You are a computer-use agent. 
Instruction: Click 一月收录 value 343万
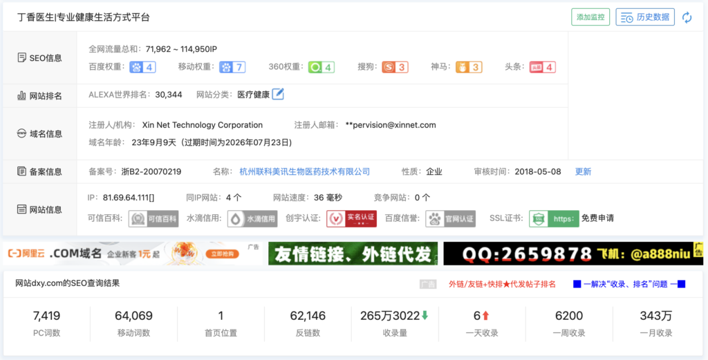tap(656, 316)
